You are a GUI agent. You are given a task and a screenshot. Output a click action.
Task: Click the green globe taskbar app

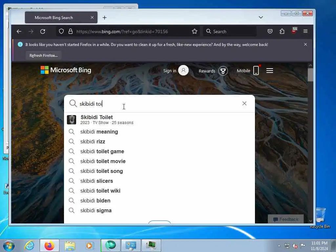[x=111, y=245]
